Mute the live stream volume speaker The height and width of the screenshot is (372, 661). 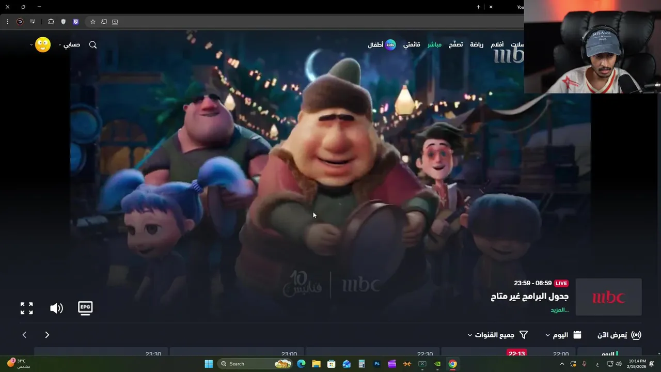click(x=56, y=308)
